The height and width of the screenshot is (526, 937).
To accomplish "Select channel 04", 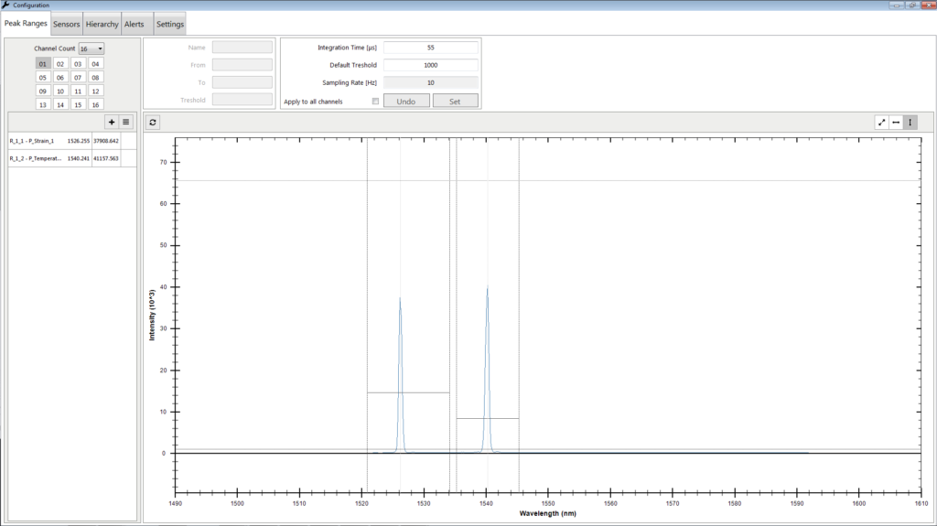I will tap(95, 63).
